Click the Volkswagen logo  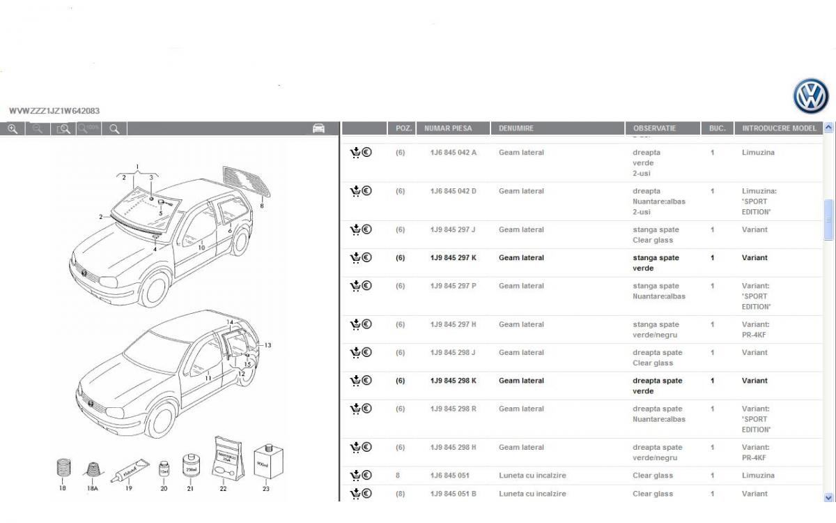(810, 96)
